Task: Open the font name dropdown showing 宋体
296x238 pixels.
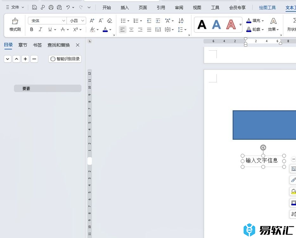Action: click(x=47, y=21)
